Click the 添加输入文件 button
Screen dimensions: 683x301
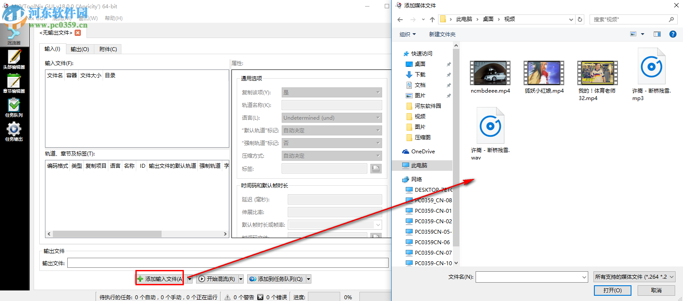[x=159, y=278]
